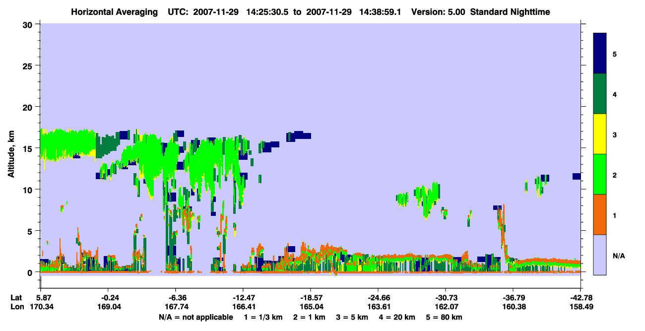Image resolution: width=645 pixels, height=331 pixels.
Task: Click the yellow colorbar segment labeled 3
Action: tap(600, 134)
